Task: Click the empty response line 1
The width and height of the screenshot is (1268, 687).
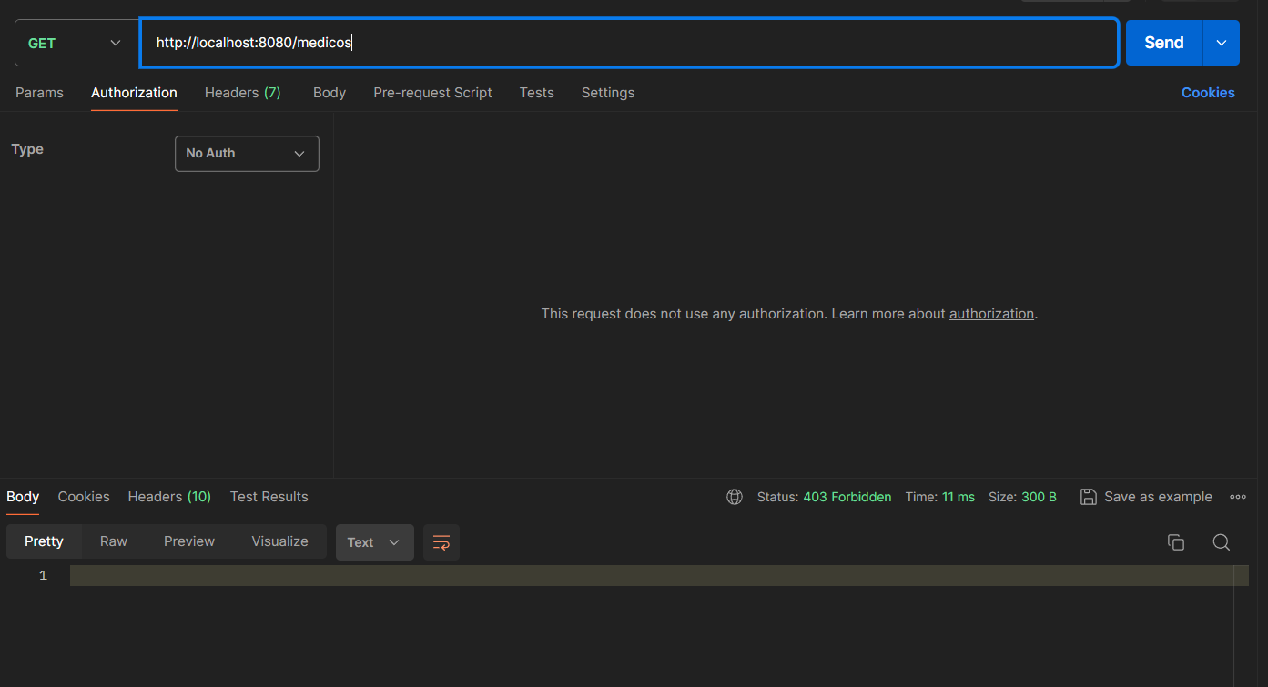Action: pos(659,576)
